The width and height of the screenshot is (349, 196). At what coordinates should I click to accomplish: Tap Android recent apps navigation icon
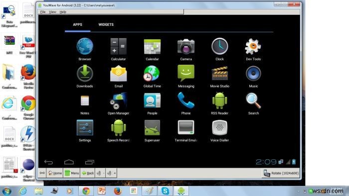tap(89, 162)
